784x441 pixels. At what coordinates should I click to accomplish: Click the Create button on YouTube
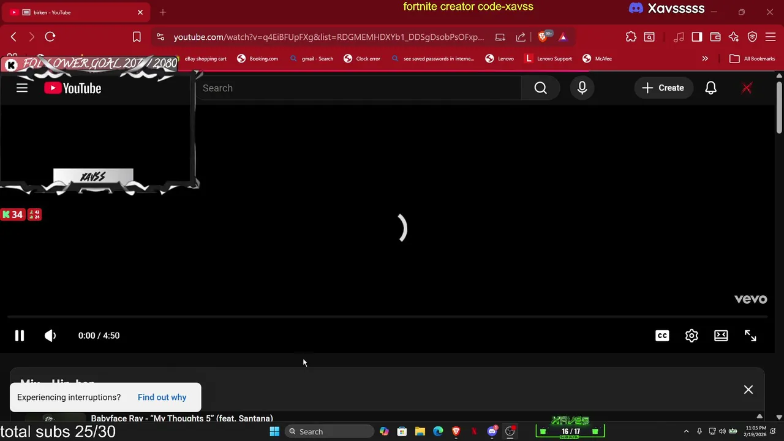[663, 88]
